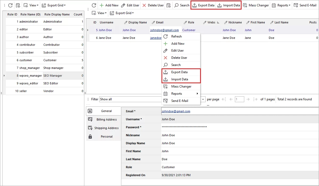Open the Show all filter dropdown

pyautogui.click(x=130, y=99)
